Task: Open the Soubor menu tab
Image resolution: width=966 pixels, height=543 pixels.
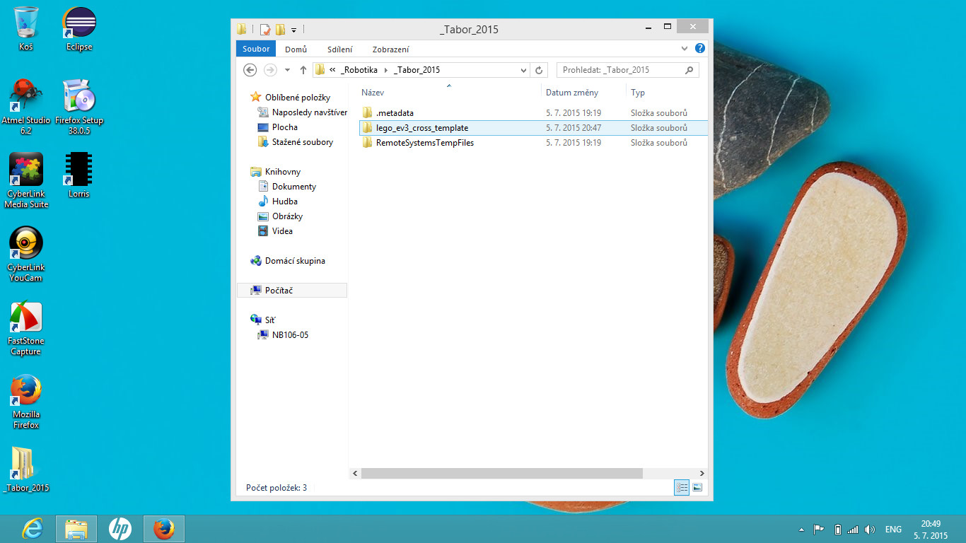Action: pos(256,49)
